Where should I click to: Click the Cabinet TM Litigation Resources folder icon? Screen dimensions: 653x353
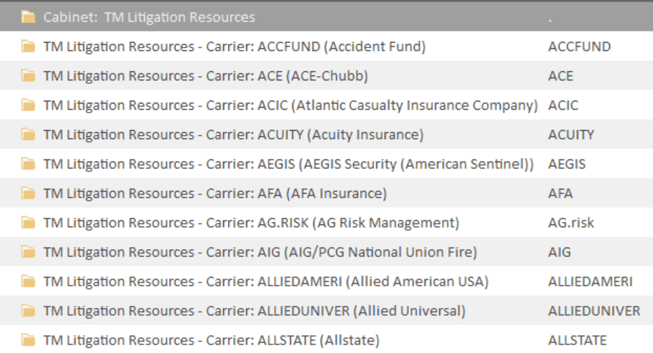pos(29,17)
